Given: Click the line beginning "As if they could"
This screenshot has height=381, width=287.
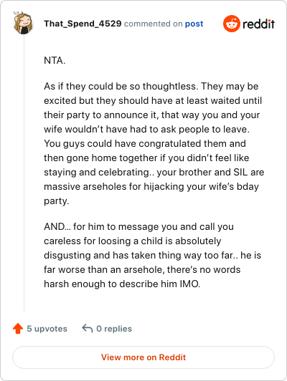Looking at the screenshot, I should tap(151, 86).
